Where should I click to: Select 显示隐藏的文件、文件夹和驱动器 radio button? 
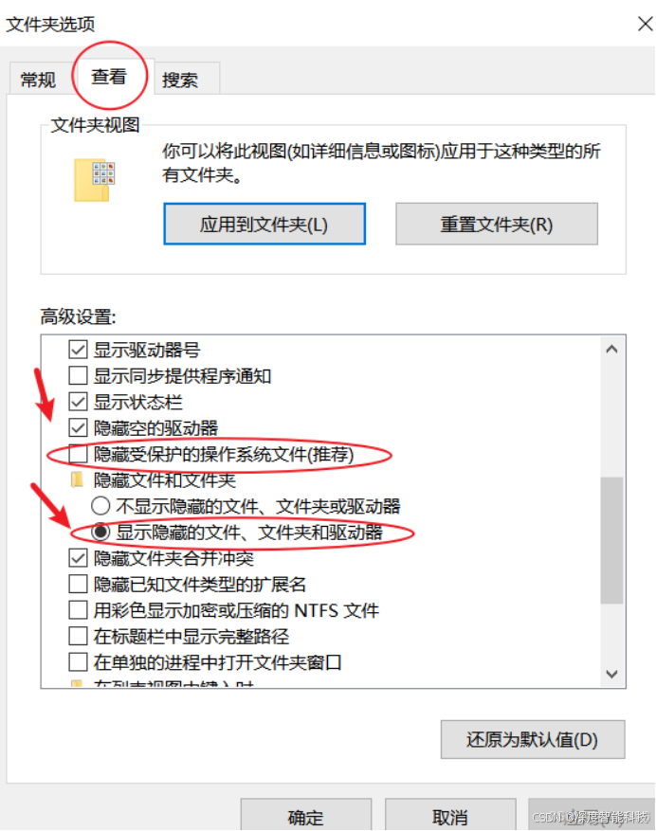tap(100, 533)
